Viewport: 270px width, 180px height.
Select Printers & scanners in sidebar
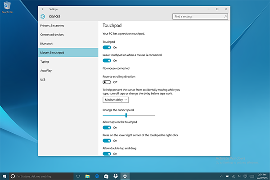coord(68,26)
